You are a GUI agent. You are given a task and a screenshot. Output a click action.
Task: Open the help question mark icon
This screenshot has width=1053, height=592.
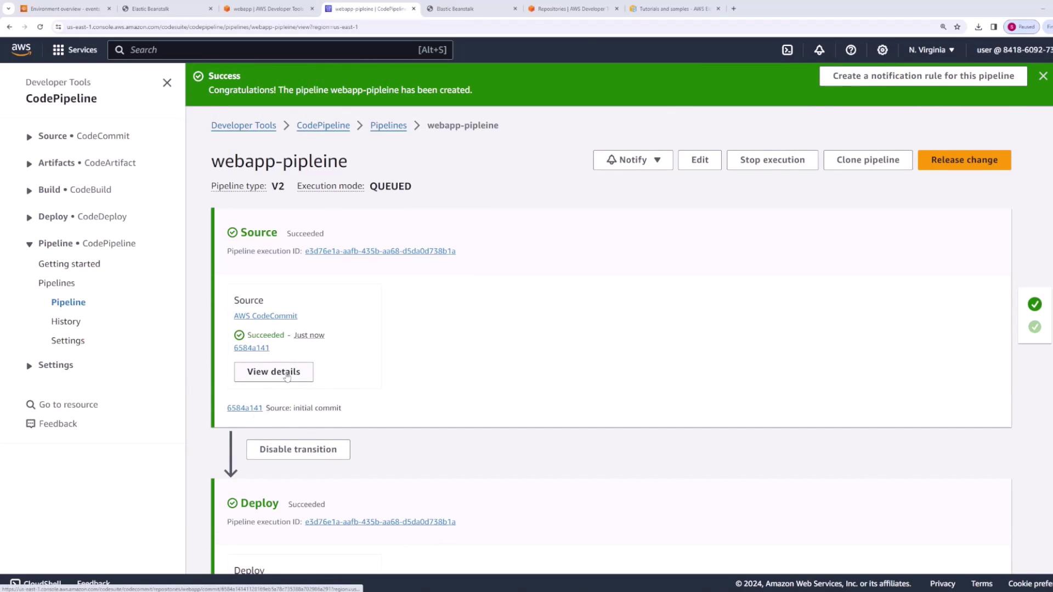point(851,50)
